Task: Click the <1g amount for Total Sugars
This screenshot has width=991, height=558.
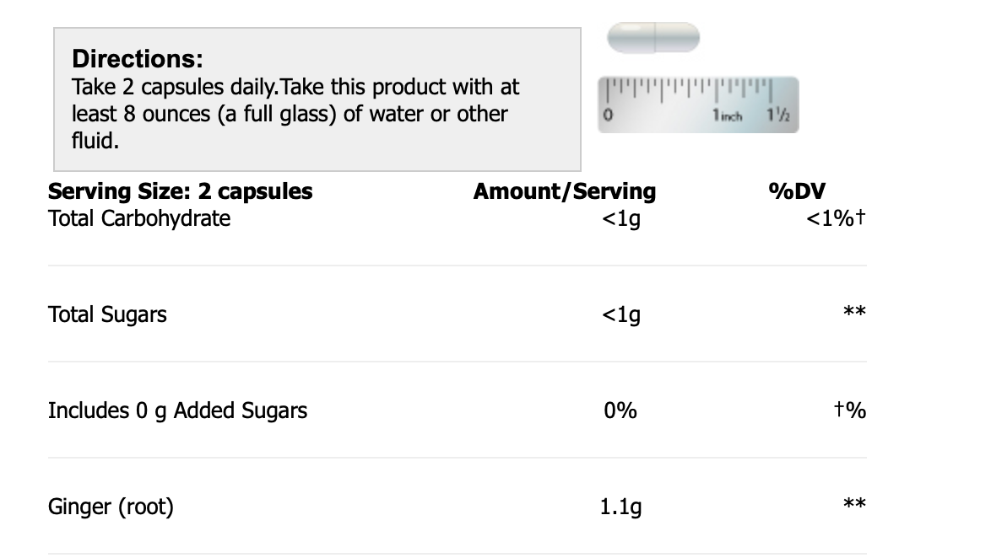Action: [620, 315]
